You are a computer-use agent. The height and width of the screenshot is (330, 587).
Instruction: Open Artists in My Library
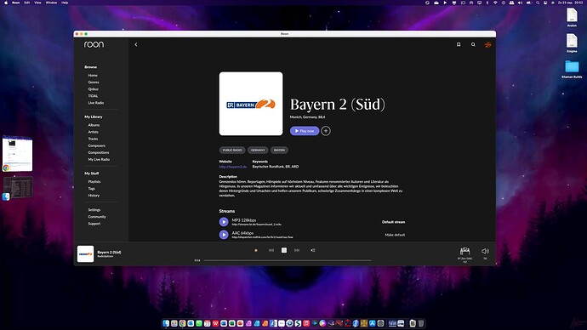pyautogui.click(x=94, y=132)
